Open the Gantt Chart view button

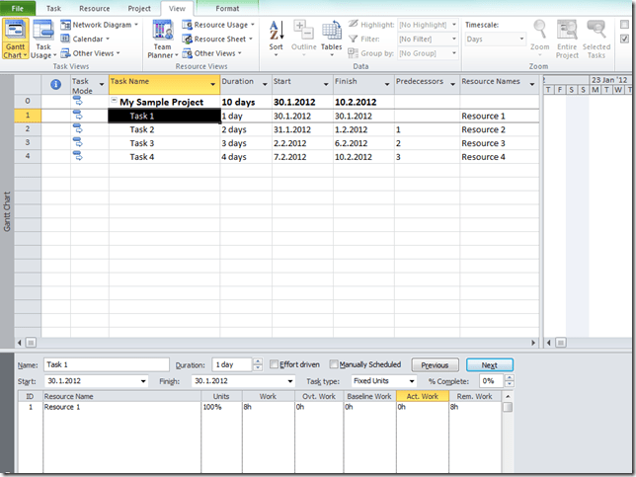(16, 36)
